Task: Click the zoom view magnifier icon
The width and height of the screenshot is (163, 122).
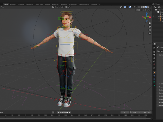Action: coord(150,23)
